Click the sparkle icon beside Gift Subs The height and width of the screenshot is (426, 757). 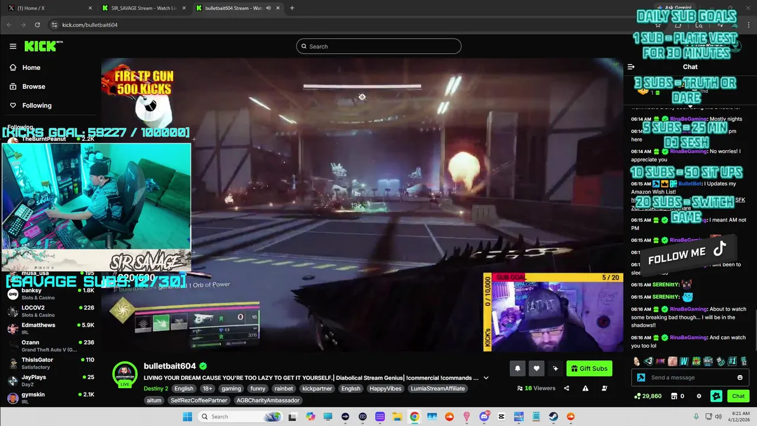point(555,369)
